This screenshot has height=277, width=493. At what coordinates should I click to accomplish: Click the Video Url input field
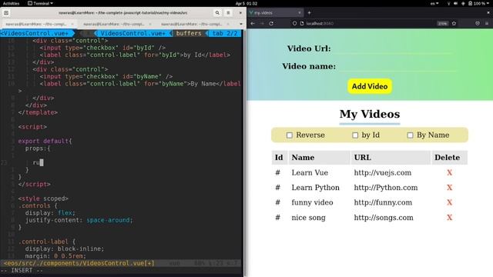(393, 49)
